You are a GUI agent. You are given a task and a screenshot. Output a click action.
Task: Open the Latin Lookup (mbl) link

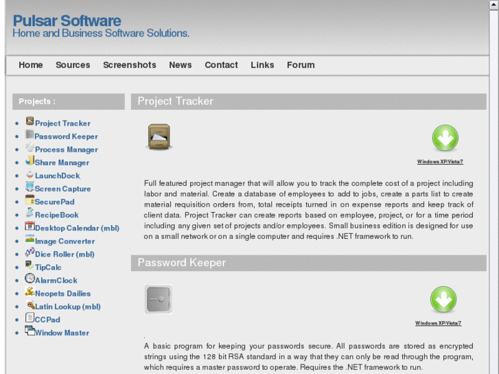tap(68, 307)
